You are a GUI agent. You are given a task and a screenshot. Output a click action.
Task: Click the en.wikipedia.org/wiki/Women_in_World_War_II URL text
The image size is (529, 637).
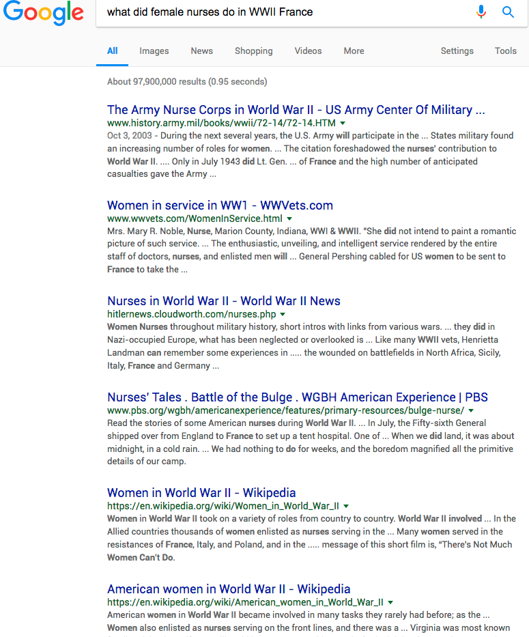point(223,506)
